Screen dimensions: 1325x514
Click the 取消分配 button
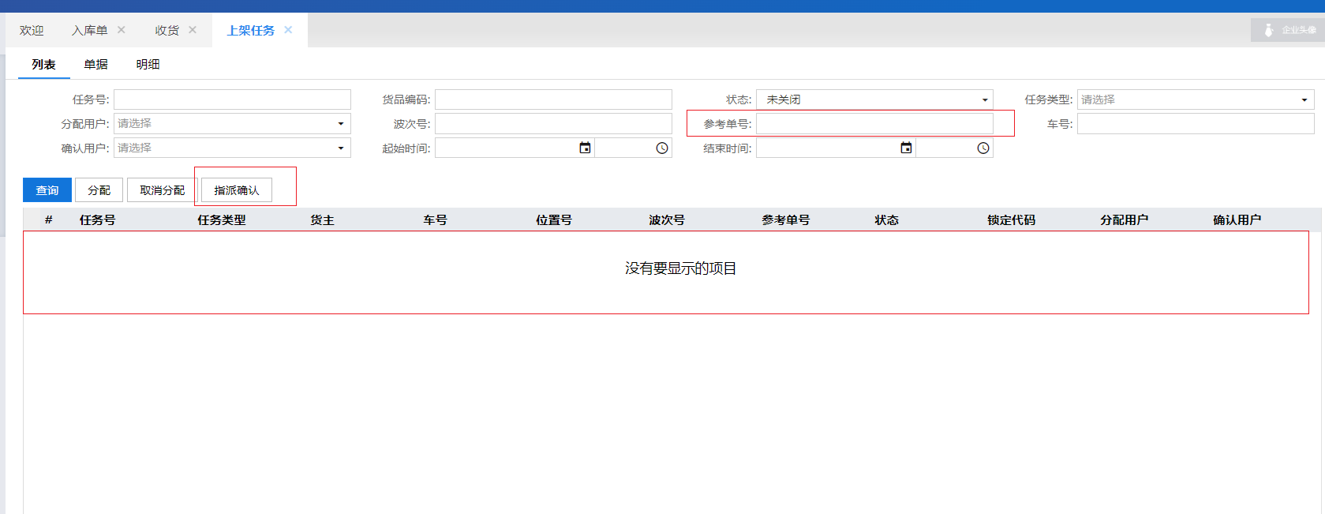[162, 190]
